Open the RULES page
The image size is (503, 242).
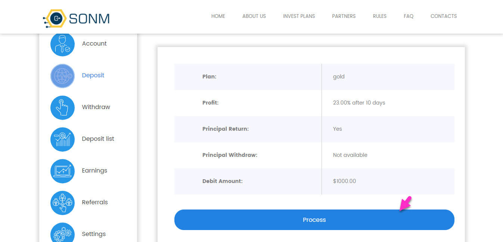coord(379,16)
